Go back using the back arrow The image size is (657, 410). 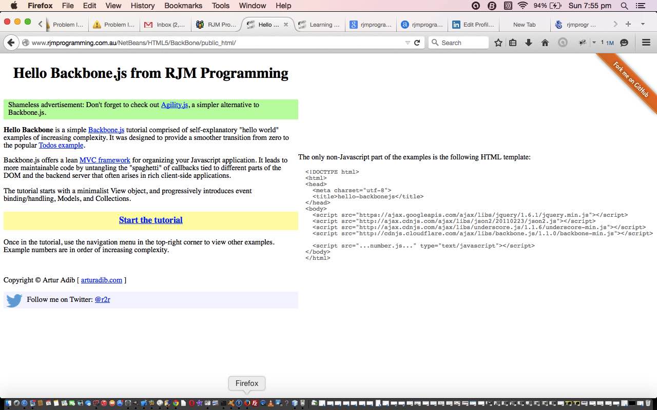10,43
